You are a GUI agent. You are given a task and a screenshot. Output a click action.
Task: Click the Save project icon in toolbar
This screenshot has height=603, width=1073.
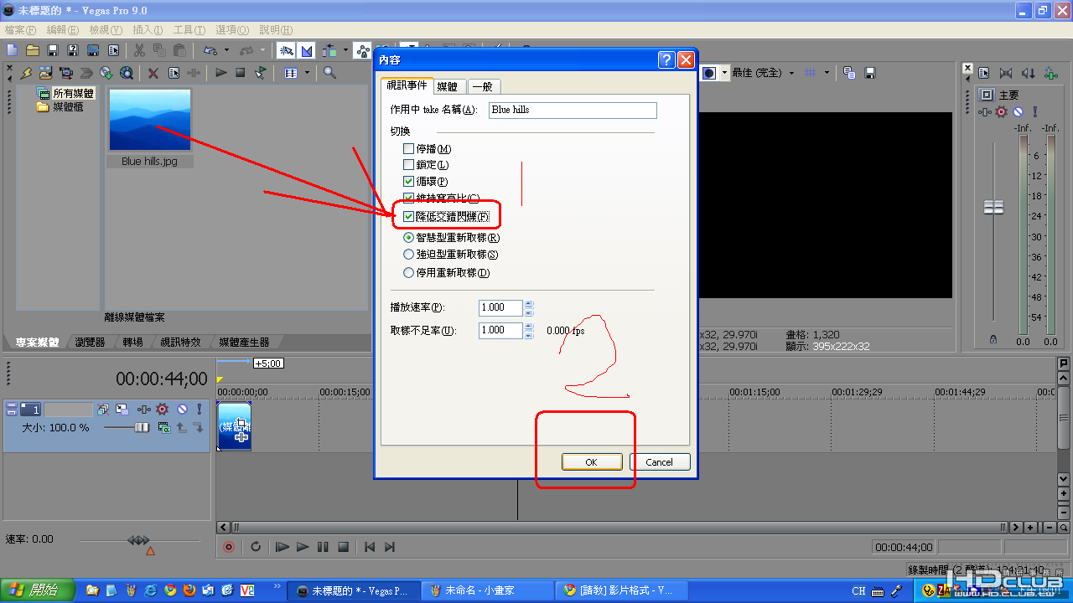(53, 50)
